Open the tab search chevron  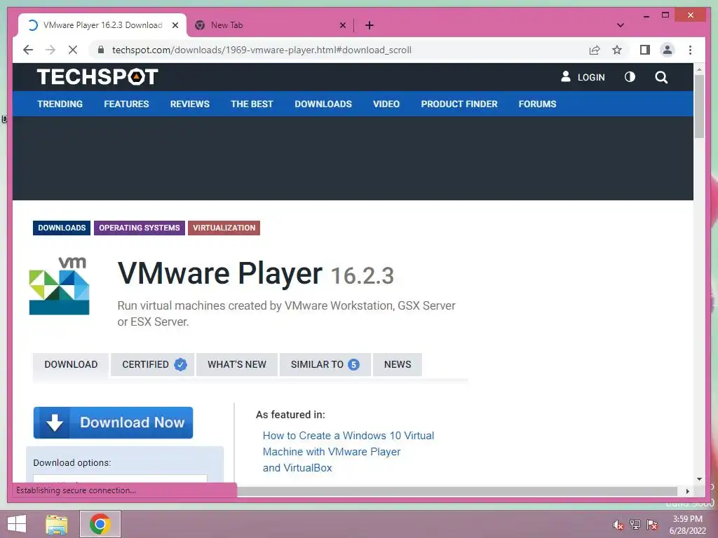(x=621, y=25)
